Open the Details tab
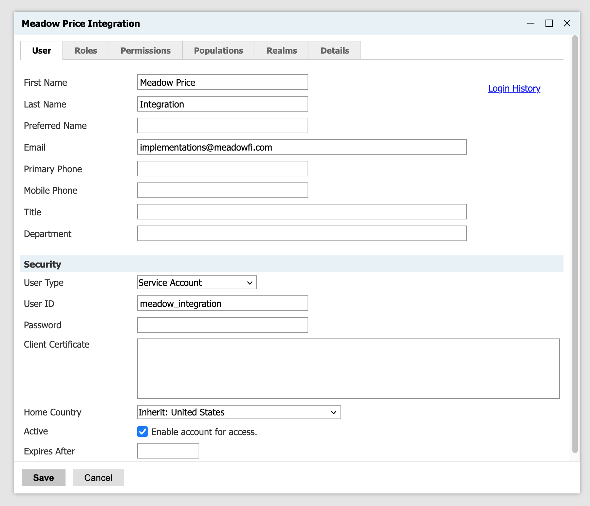The width and height of the screenshot is (590, 506). click(x=335, y=51)
